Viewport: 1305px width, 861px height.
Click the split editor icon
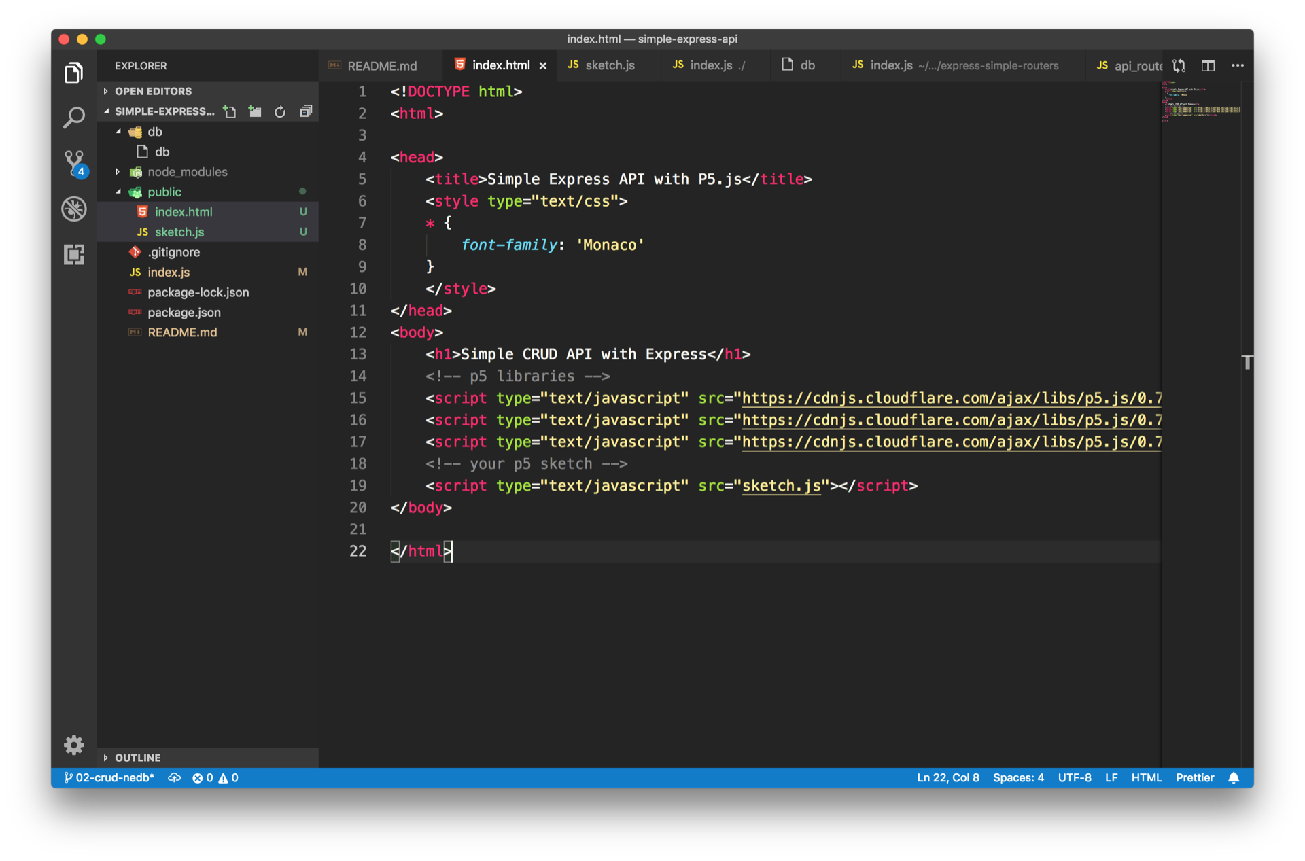(x=1208, y=65)
